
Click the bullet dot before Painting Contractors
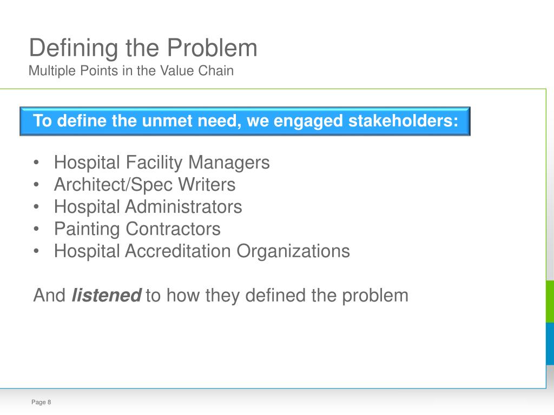36,229
